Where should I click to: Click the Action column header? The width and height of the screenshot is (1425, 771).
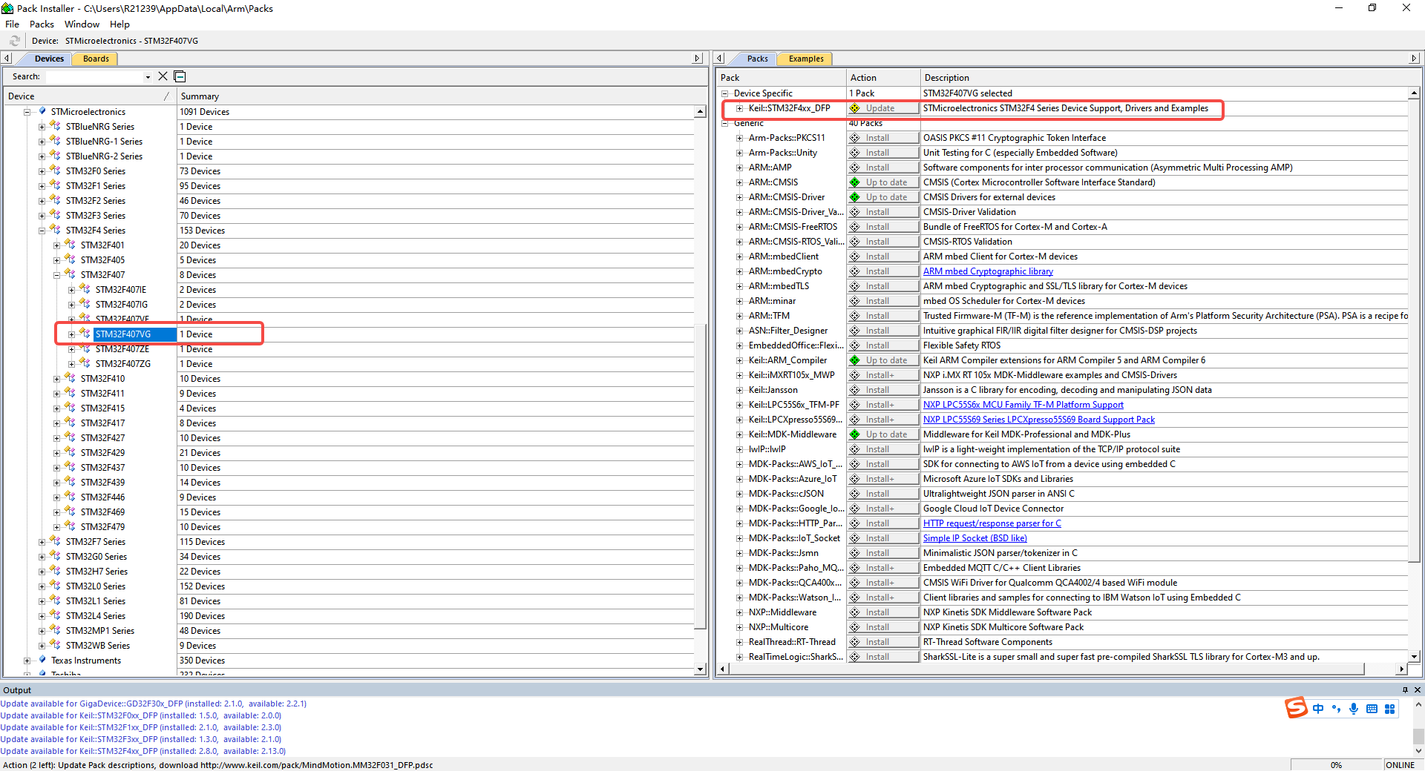click(x=883, y=78)
